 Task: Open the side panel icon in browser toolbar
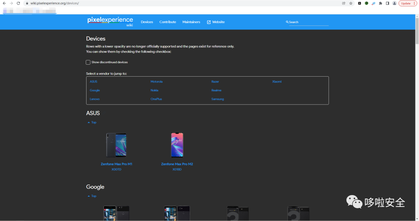[388, 3]
